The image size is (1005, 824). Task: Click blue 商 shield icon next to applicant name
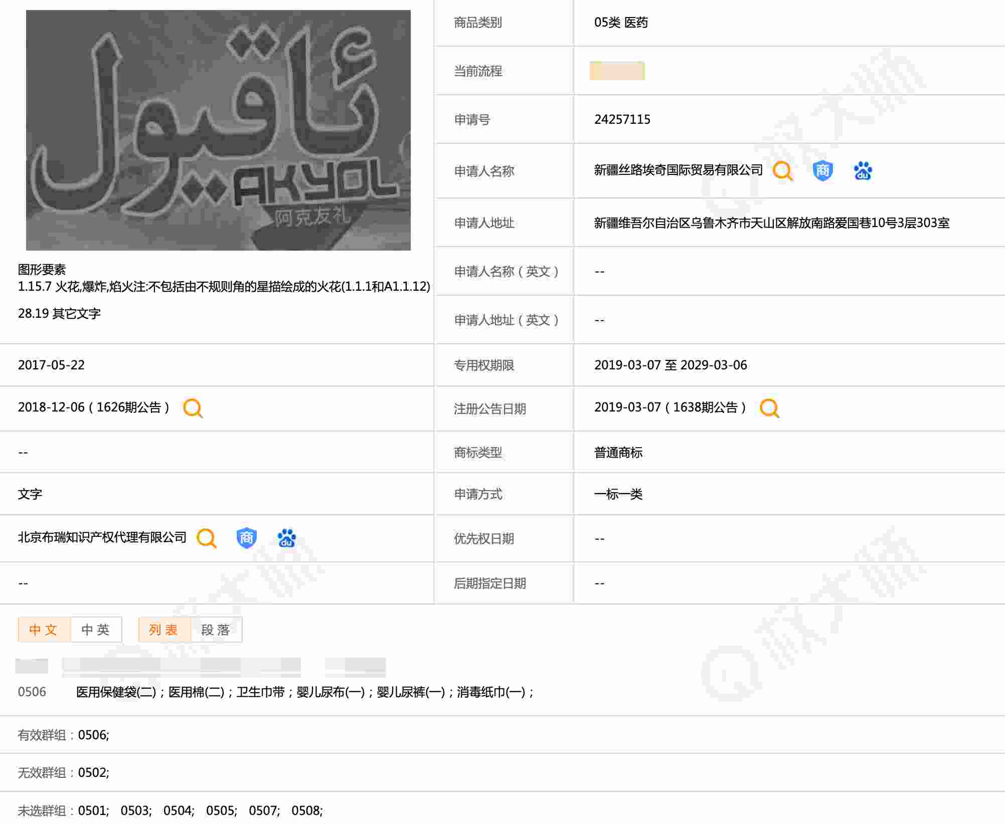click(822, 171)
